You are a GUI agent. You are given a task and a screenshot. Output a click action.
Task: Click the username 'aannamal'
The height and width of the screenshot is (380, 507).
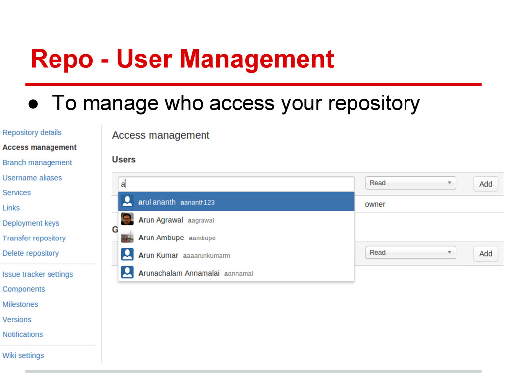pos(238,274)
